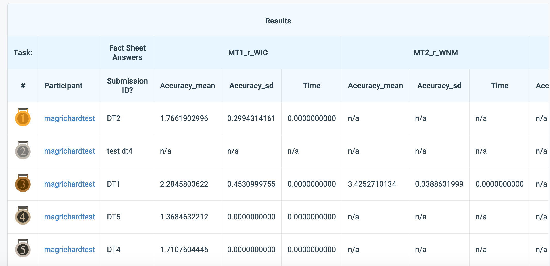Open magrichardtest link in the DT5 row
Viewport: 550px width, 266px height.
69,217
